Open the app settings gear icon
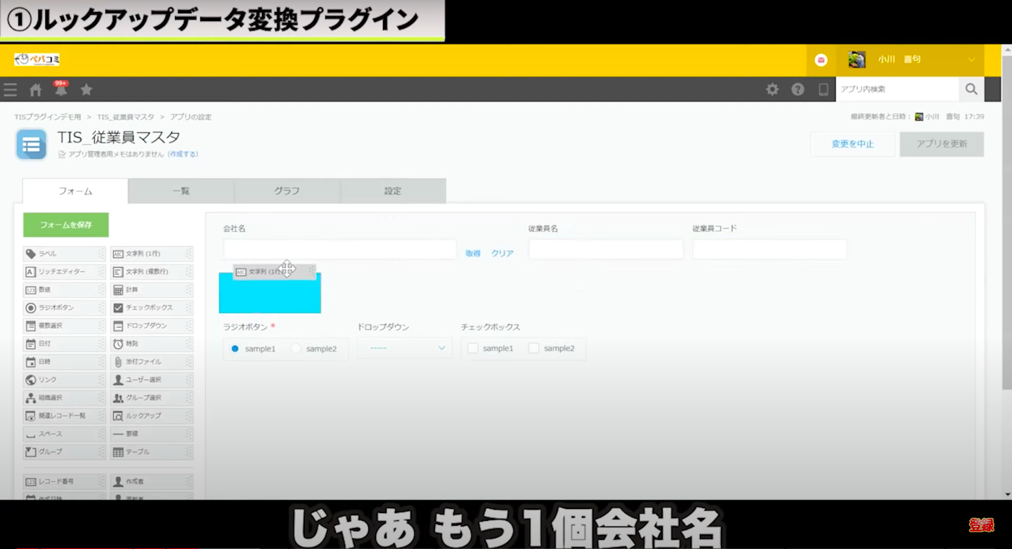This screenshot has width=1012, height=549. click(x=772, y=89)
